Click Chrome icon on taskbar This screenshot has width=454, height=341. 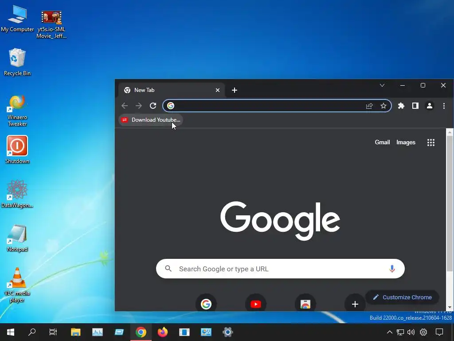coord(141,332)
